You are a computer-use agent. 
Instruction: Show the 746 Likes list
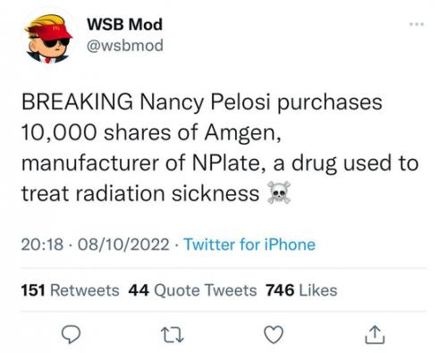tap(301, 290)
